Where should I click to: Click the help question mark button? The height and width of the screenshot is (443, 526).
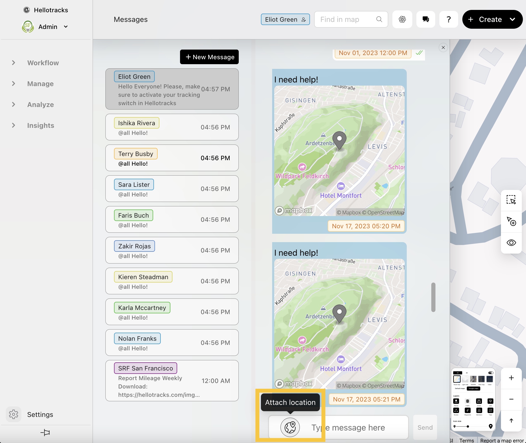[x=449, y=19]
